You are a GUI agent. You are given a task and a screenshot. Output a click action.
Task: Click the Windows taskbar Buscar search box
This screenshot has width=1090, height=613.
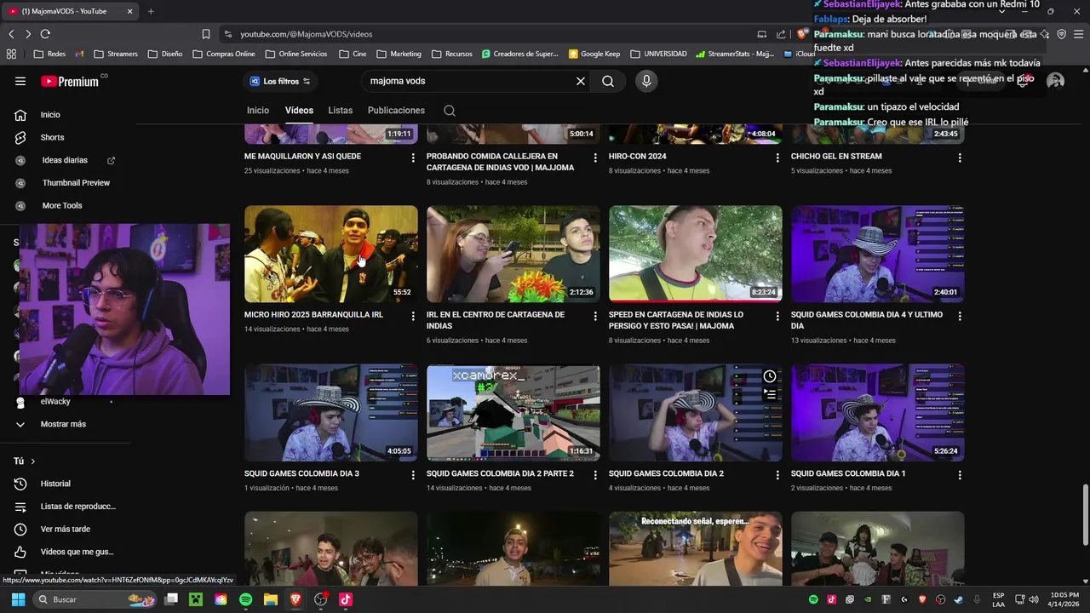tap(95, 599)
